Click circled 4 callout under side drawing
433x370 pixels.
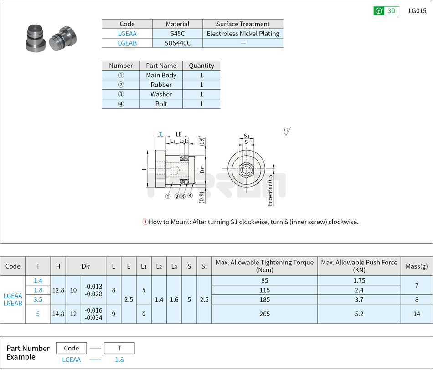click(x=190, y=196)
